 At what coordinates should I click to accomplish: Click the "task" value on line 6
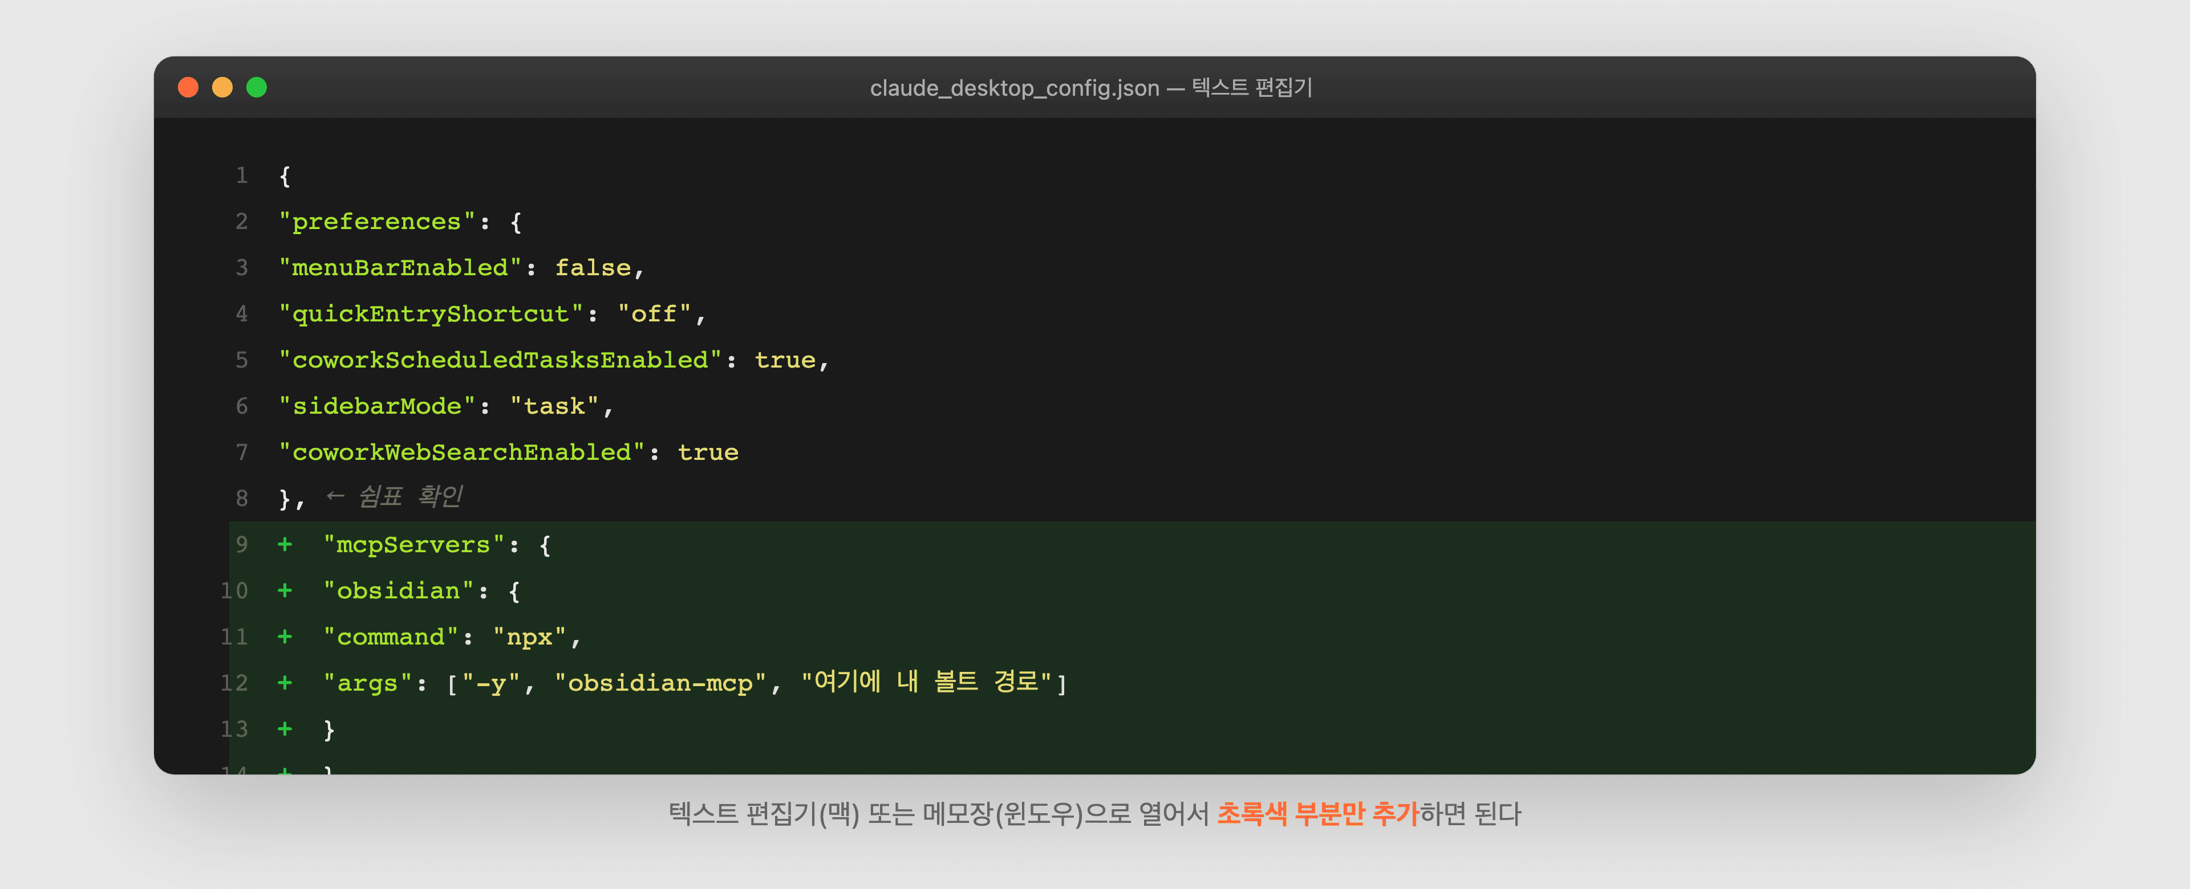point(554,406)
